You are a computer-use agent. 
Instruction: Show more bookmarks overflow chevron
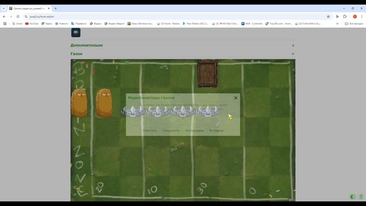click(337, 23)
